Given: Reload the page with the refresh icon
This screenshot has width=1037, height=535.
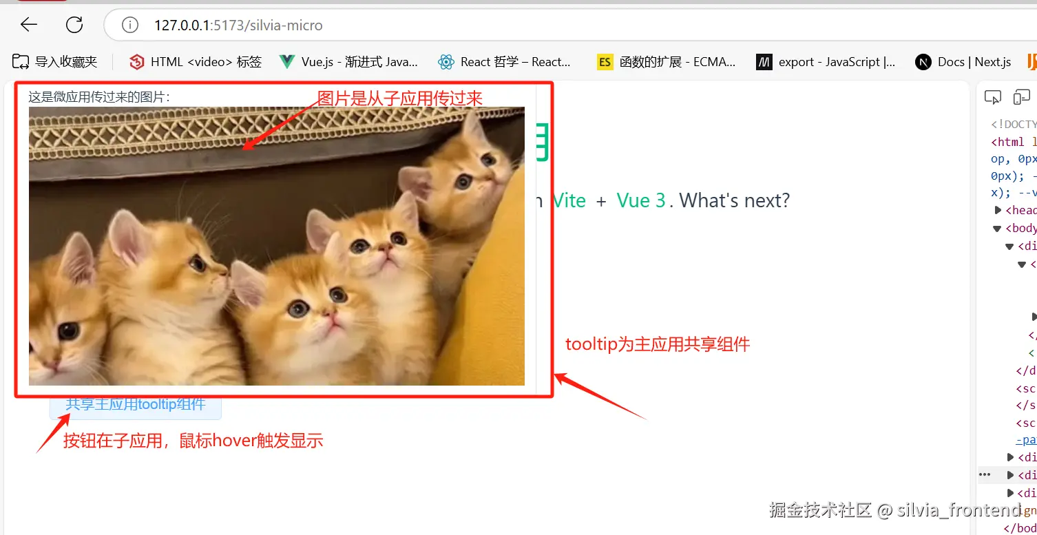Looking at the screenshot, I should [74, 25].
